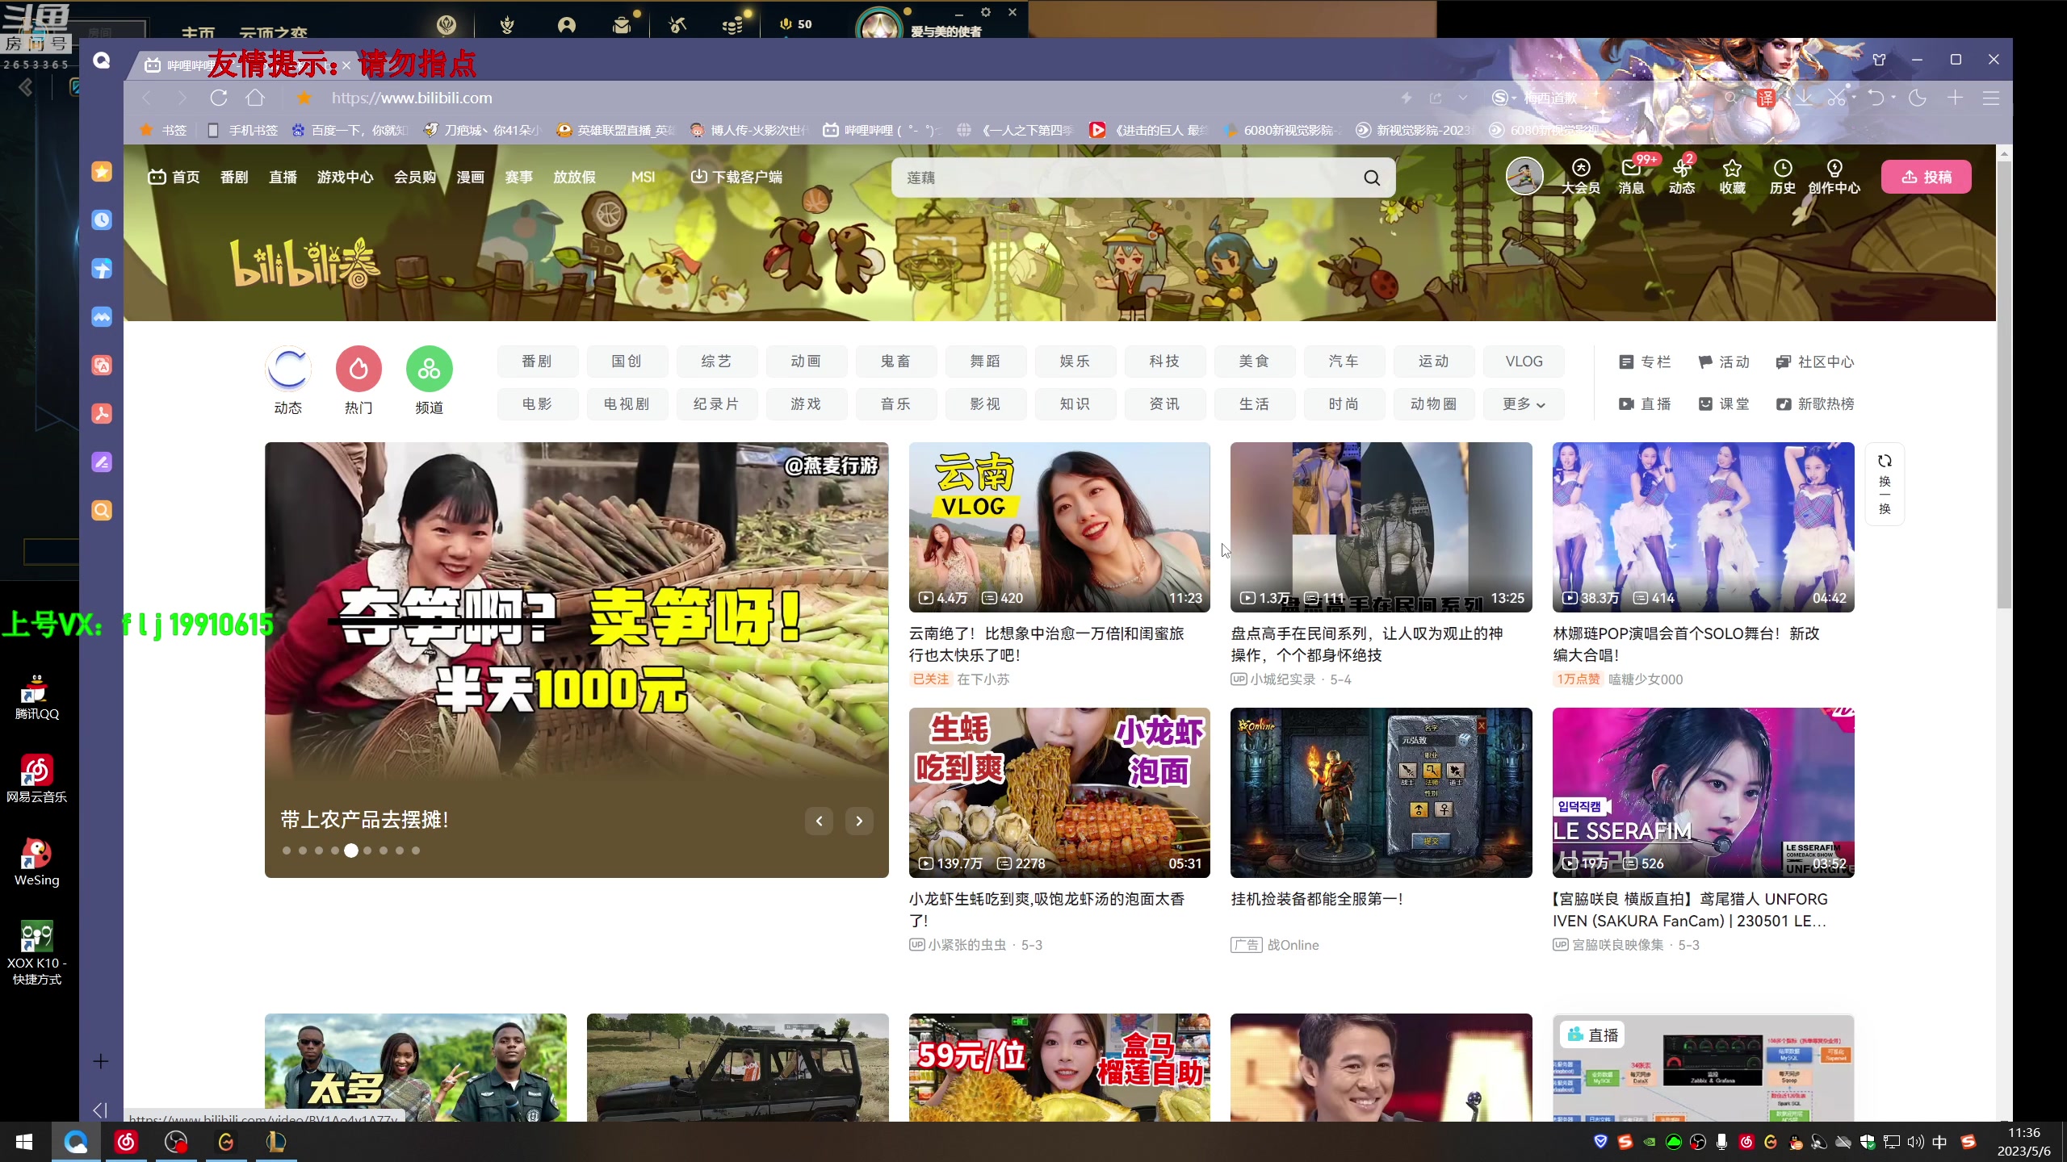Click the round 热门 hot icon
Viewport: 2067px width, 1162px height.
coord(358,369)
